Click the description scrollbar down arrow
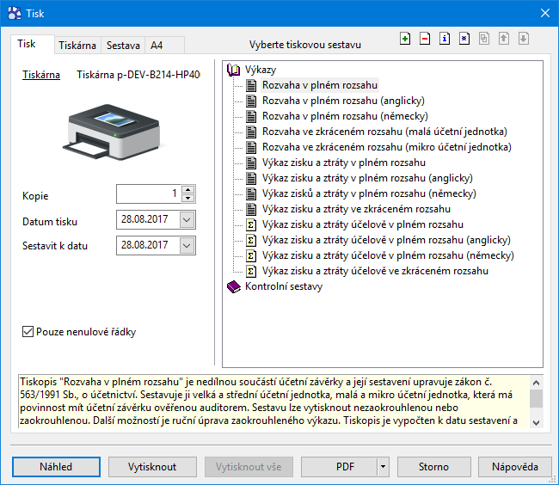559x485 pixels. tap(536, 422)
